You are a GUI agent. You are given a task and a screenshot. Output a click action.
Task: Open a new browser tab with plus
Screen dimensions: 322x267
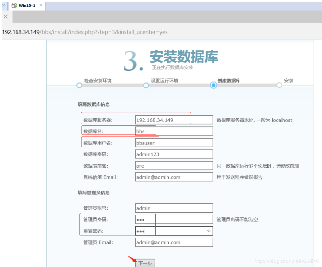point(19,17)
